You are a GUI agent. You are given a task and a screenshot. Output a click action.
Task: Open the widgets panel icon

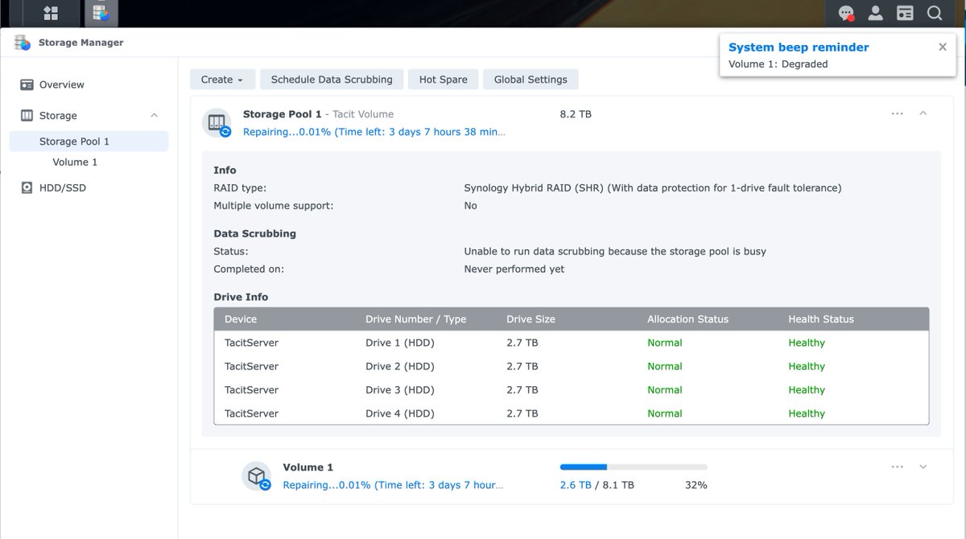[x=905, y=13]
